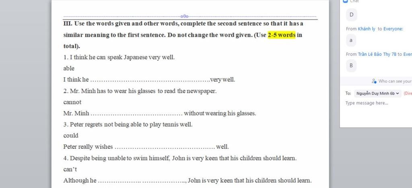
Task: Click the red '(Dire' direct message label
Action: tap(408, 93)
